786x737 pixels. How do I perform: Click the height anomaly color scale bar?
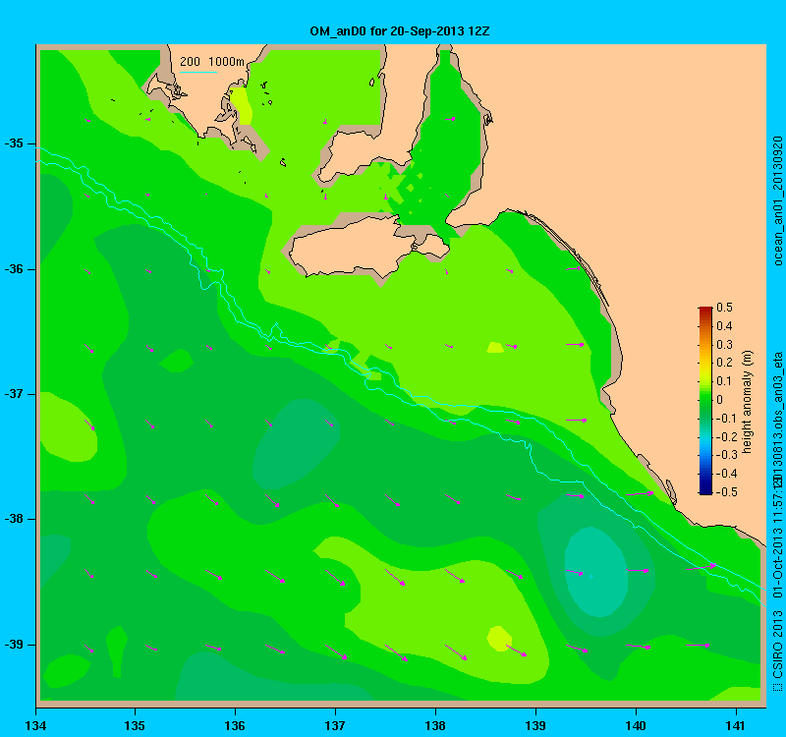click(705, 401)
